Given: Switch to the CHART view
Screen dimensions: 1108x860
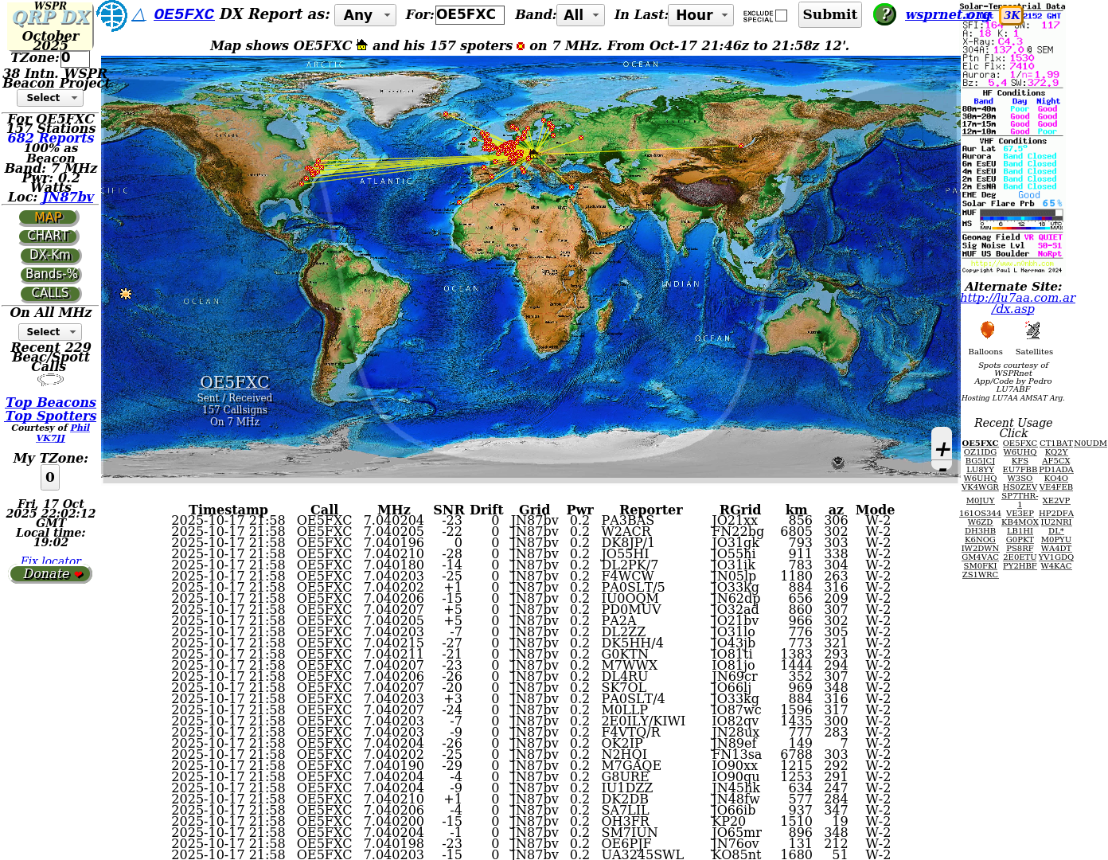Looking at the screenshot, I should tap(49, 236).
